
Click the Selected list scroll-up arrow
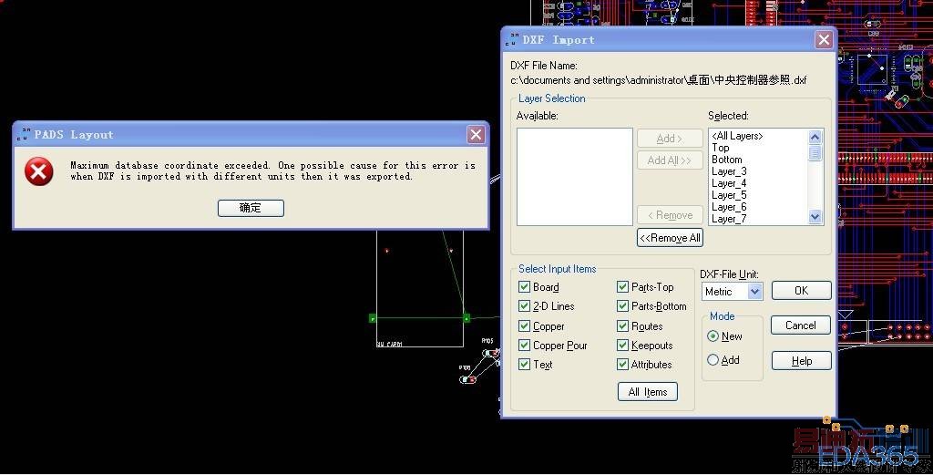[815, 137]
